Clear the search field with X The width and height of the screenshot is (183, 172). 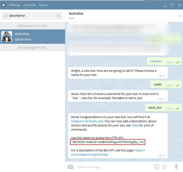[x=58, y=16]
